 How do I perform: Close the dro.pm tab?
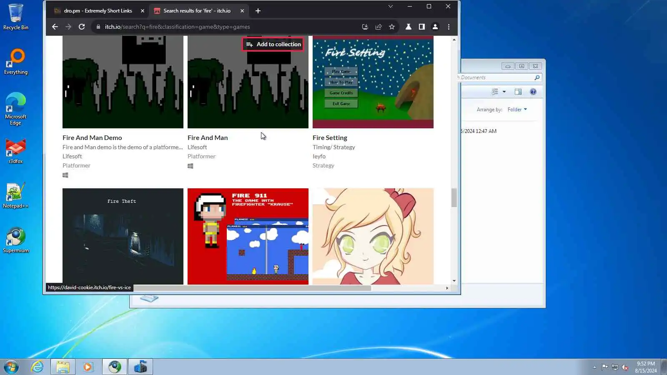[143, 11]
